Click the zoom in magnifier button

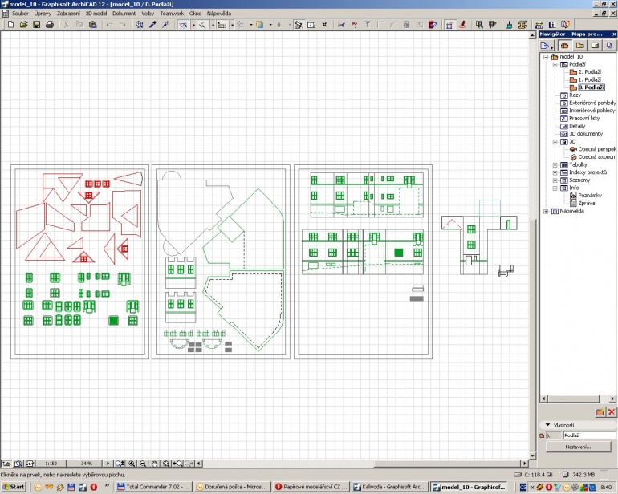(132, 464)
